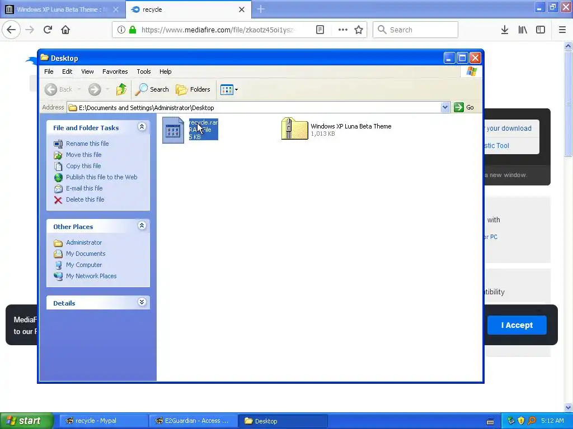Viewport: 573px width, 429px height.
Task: Click Publish this file to the Web
Action: click(102, 177)
